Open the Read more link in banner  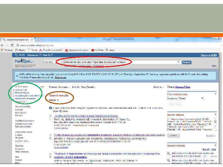(x=61, y=77)
